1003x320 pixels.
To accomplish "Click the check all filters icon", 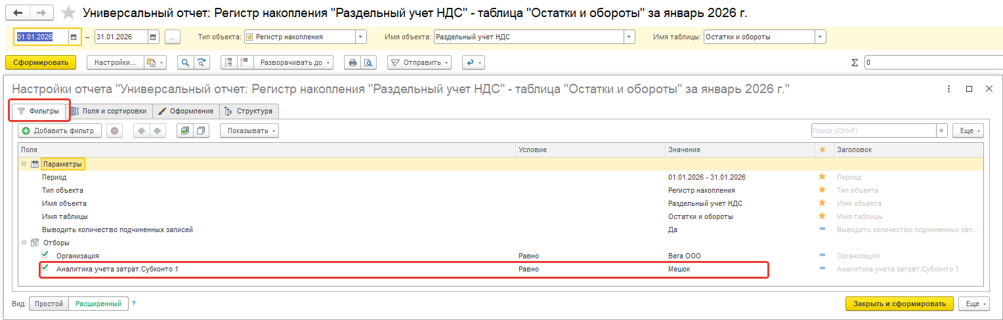I will click(x=185, y=130).
